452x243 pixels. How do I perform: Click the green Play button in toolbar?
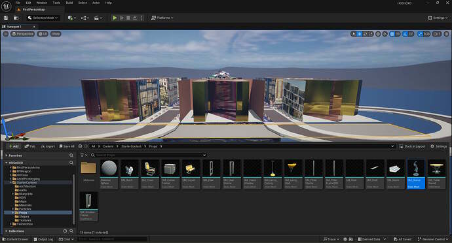tap(115, 18)
